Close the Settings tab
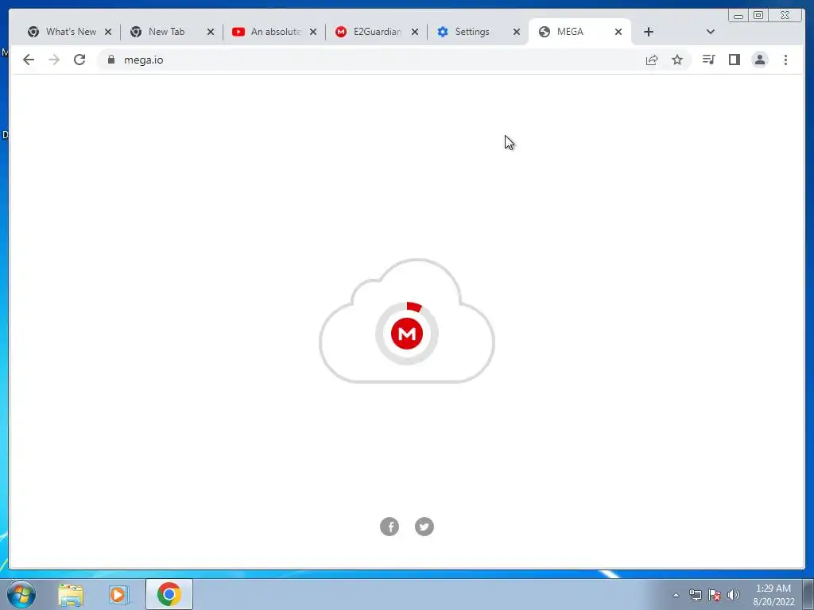This screenshot has height=610, width=814. click(x=517, y=32)
